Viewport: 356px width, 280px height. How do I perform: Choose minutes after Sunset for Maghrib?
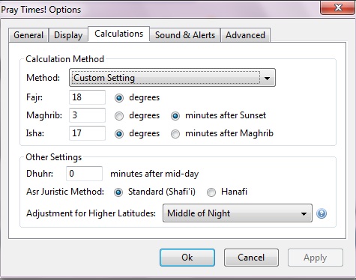click(x=175, y=116)
